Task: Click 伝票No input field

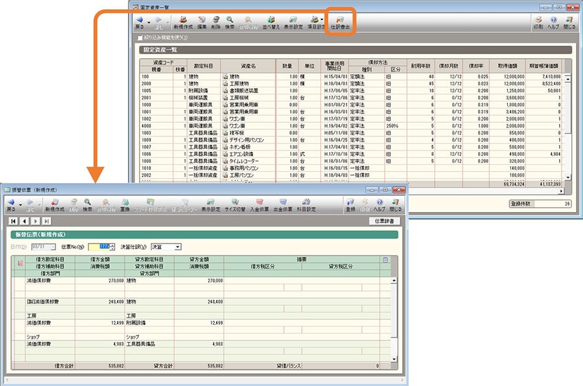Action: 99,247
